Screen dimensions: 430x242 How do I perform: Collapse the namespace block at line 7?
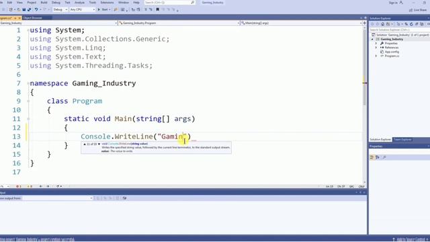click(x=28, y=83)
